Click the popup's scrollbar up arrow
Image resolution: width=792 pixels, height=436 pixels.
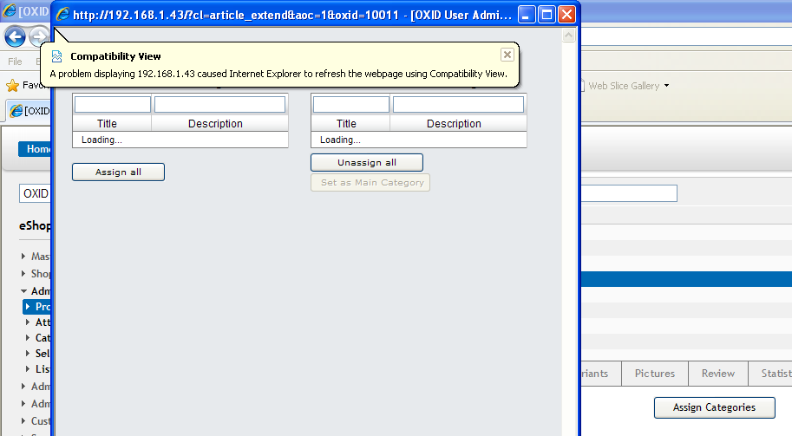click(570, 36)
